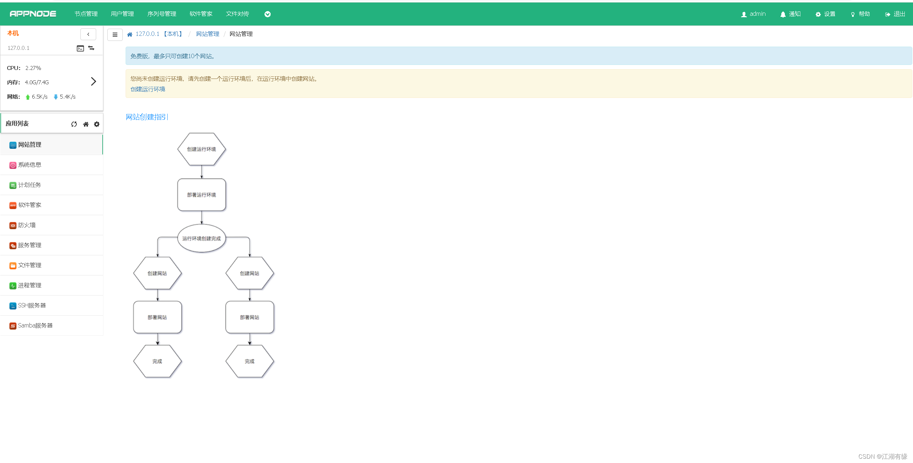The width and height of the screenshot is (913, 463).
Task: Refresh the 应用列表 with refresh icon
Action: tap(74, 124)
